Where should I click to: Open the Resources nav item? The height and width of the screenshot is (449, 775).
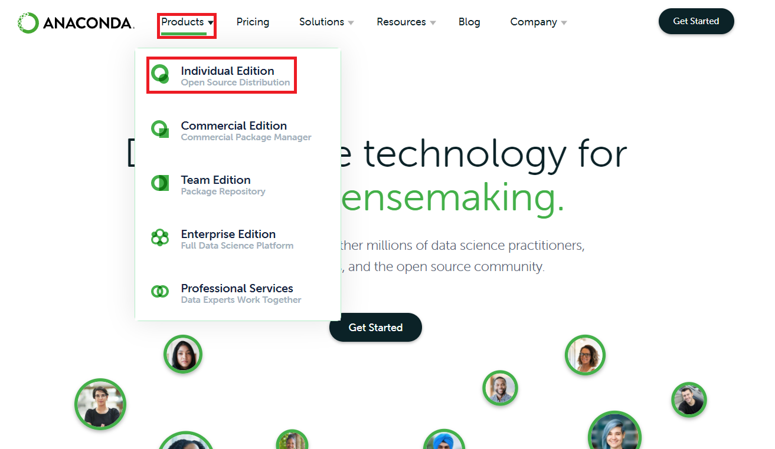[x=401, y=22]
